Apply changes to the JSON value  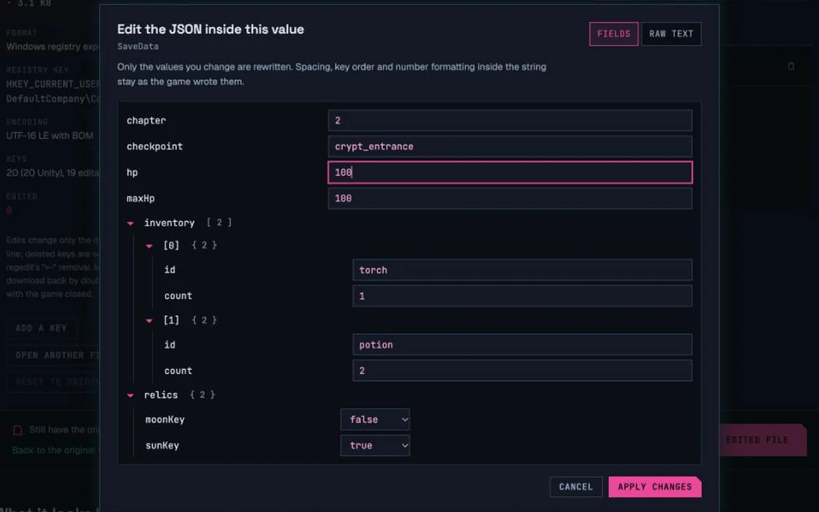point(655,487)
